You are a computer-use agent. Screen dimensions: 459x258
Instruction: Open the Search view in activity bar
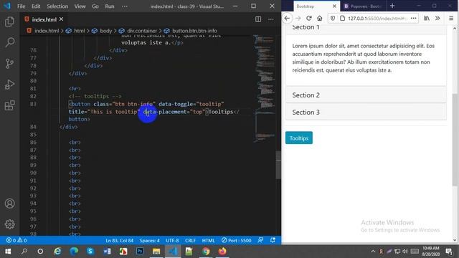click(9, 42)
